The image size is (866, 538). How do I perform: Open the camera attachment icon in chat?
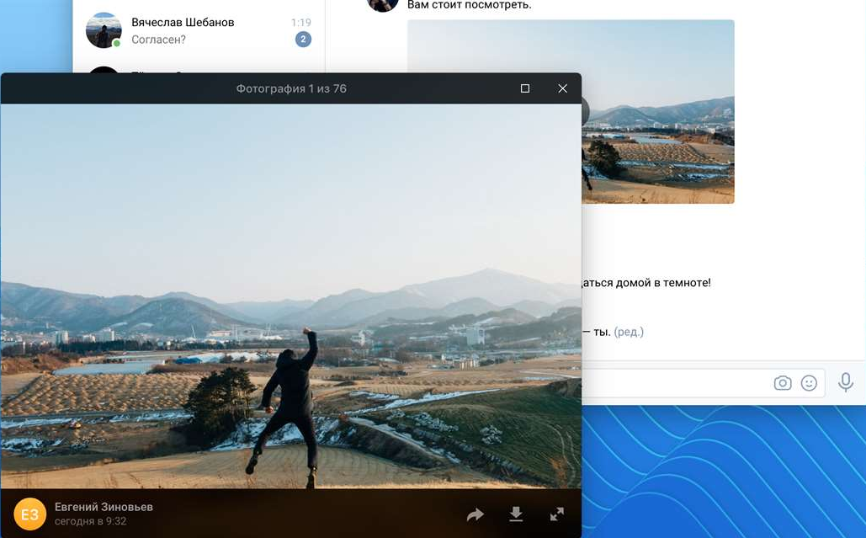pyautogui.click(x=783, y=383)
